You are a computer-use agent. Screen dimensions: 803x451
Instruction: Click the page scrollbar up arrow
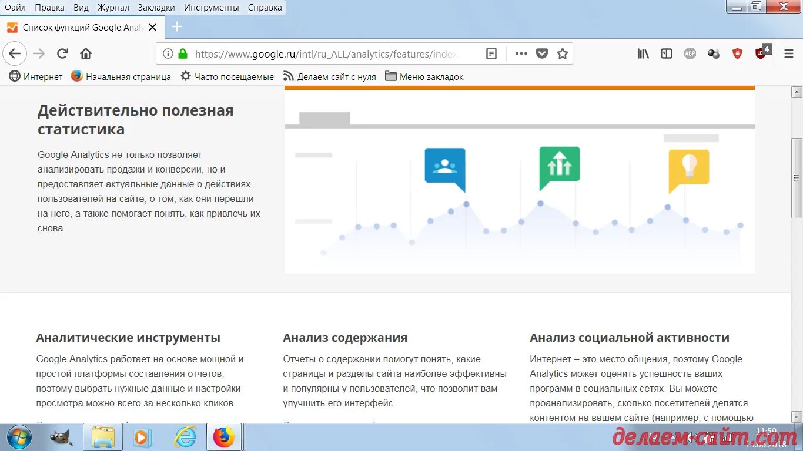[x=797, y=92]
